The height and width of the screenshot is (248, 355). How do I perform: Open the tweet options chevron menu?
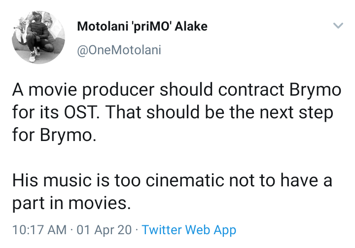click(x=338, y=25)
